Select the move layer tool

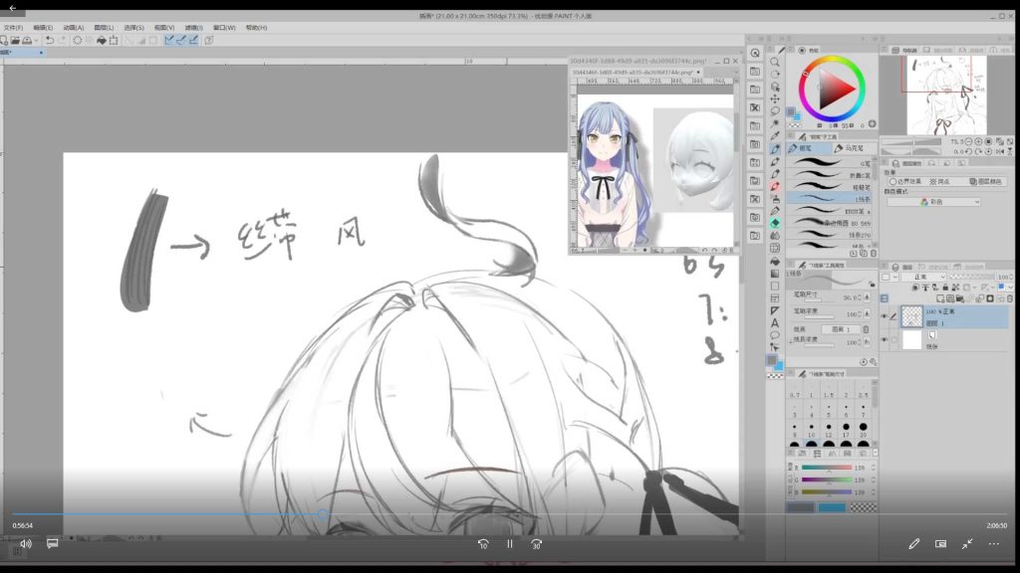pos(775,98)
